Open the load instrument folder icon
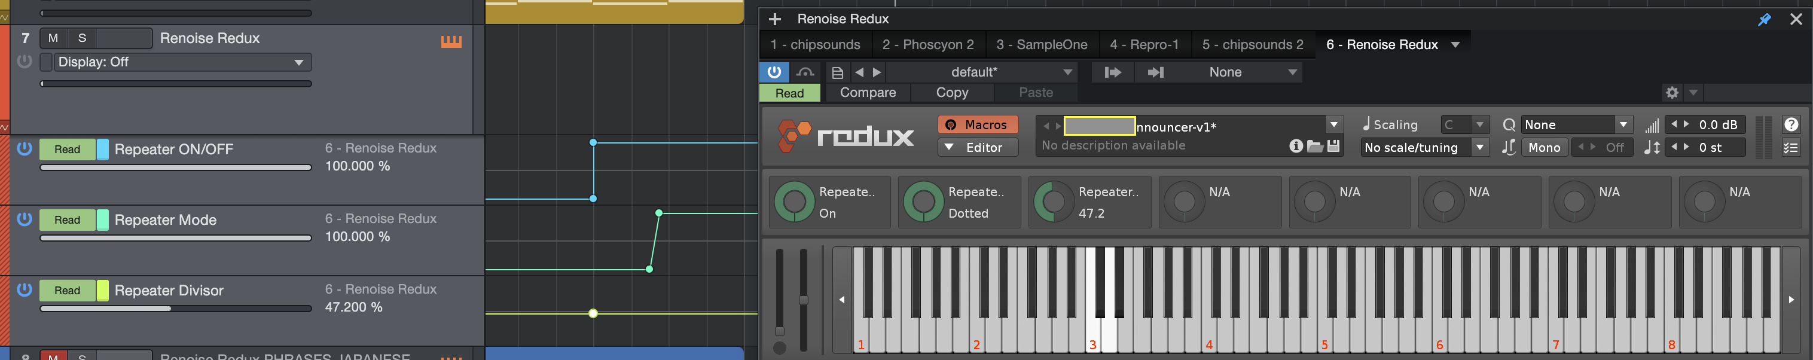Screen dimensions: 1813x360 click(x=1314, y=146)
